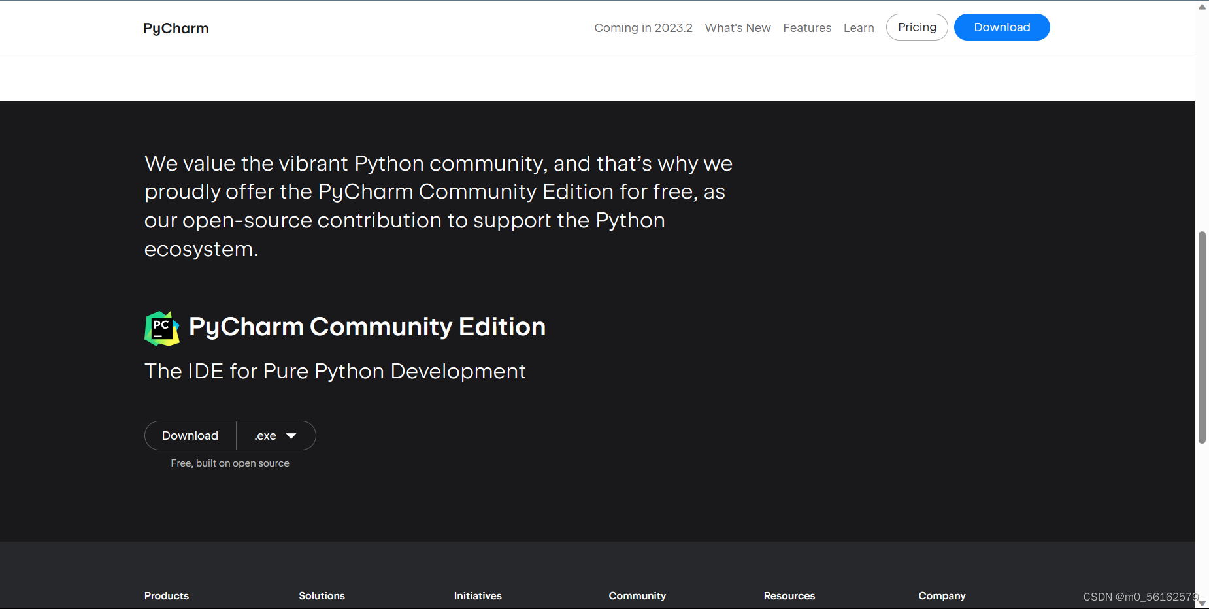This screenshot has width=1209, height=609.
Task: Open the Coming in 2023.2 page
Action: [x=643, y=28]
